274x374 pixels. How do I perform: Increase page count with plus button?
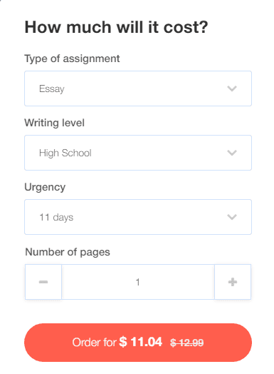pos(233,282)
